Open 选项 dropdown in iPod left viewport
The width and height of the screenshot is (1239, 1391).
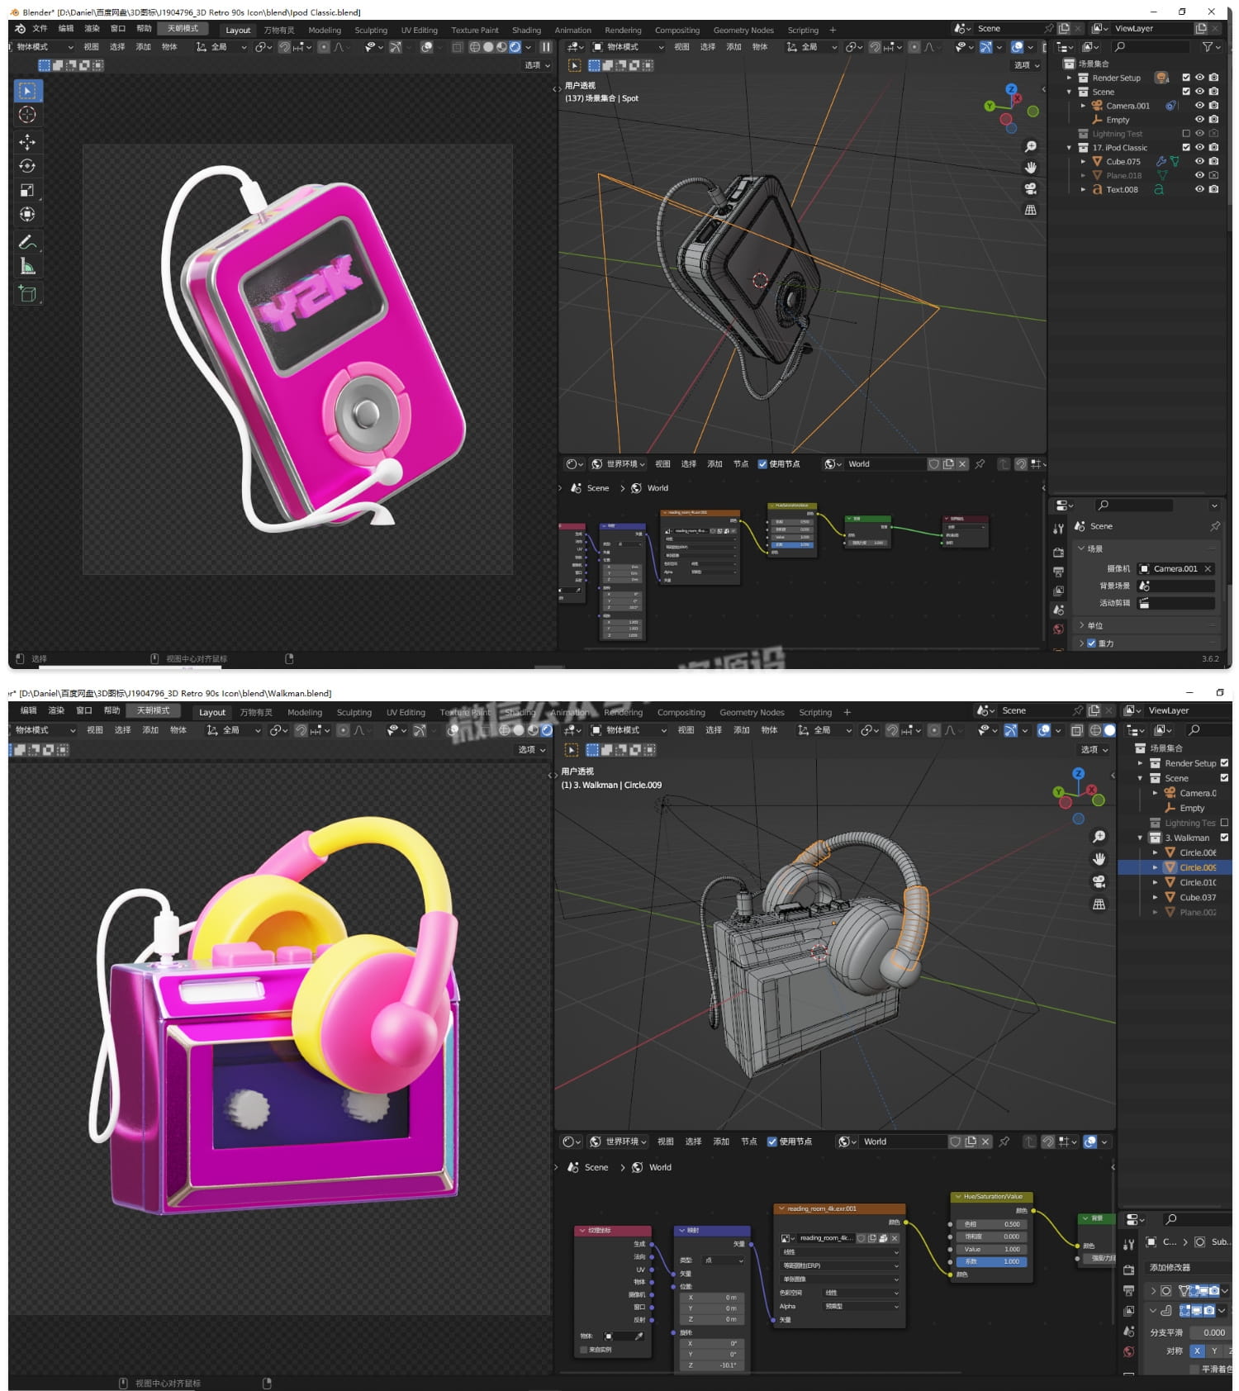[537, 65]
